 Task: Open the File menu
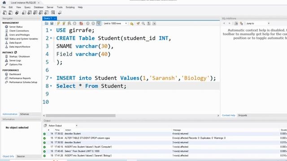(4, 7)
